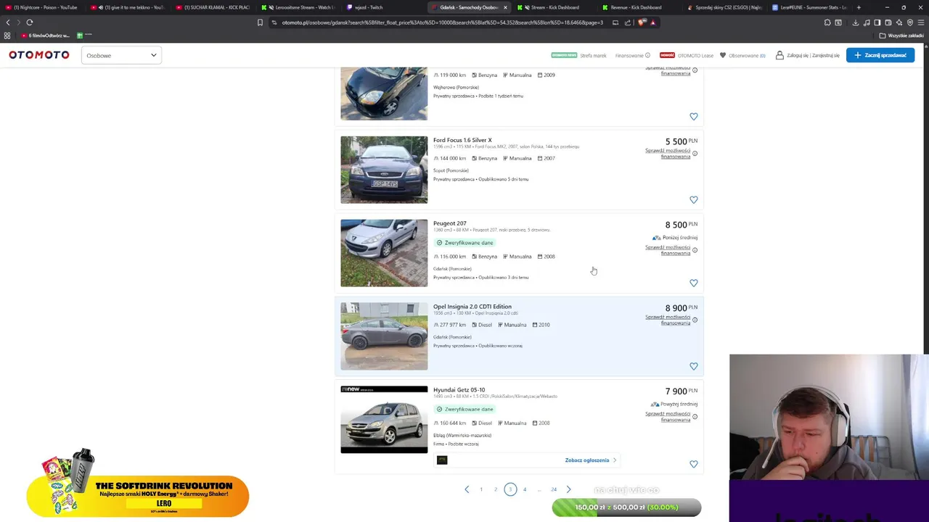Open Opel Insignia 2.0 CDTI Edition title

[x=472, y=307]
